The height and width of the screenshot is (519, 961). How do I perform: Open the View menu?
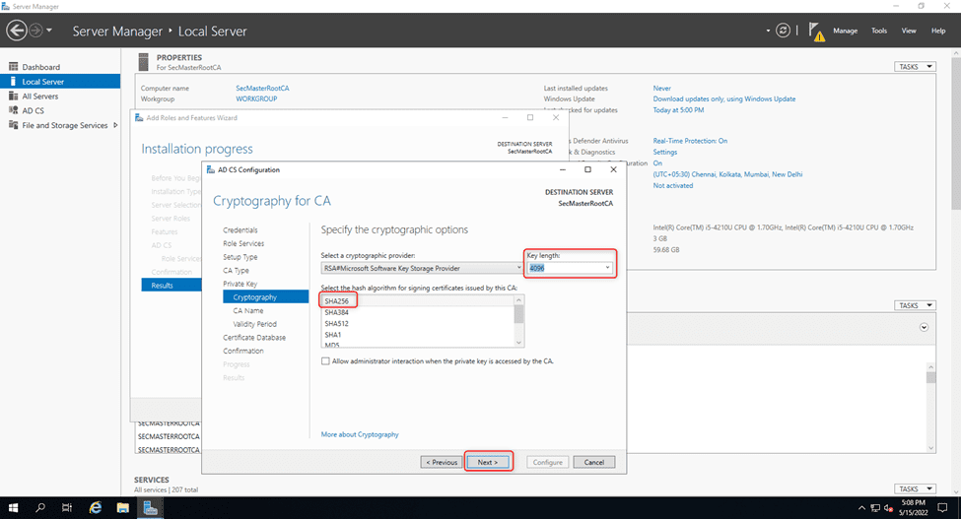point(909,31)
